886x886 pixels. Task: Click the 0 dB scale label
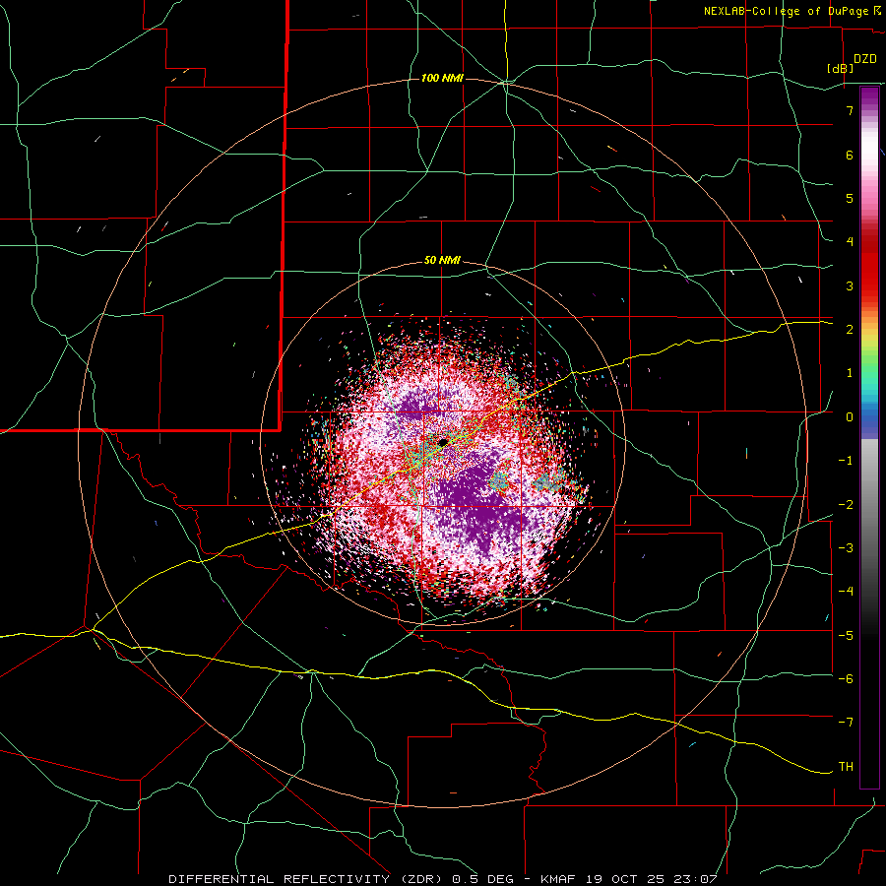(850, 416)
